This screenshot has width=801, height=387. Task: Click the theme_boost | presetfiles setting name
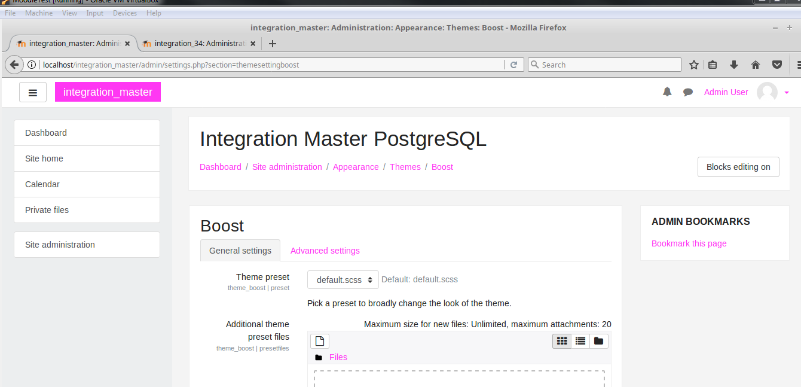(253, 348)
